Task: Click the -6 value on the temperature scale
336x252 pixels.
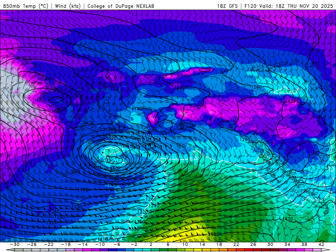Action: click(117, 244)
